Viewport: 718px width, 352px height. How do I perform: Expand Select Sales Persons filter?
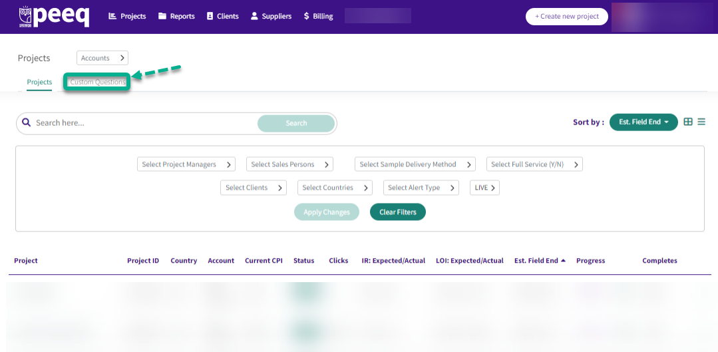[289, 164]
